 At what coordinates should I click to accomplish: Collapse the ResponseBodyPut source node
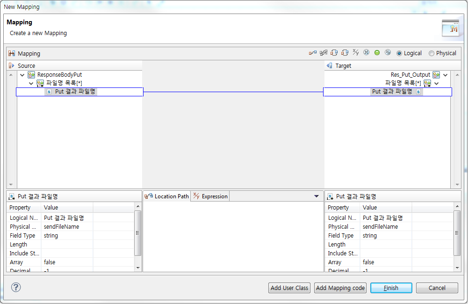[x=22, y=74]
